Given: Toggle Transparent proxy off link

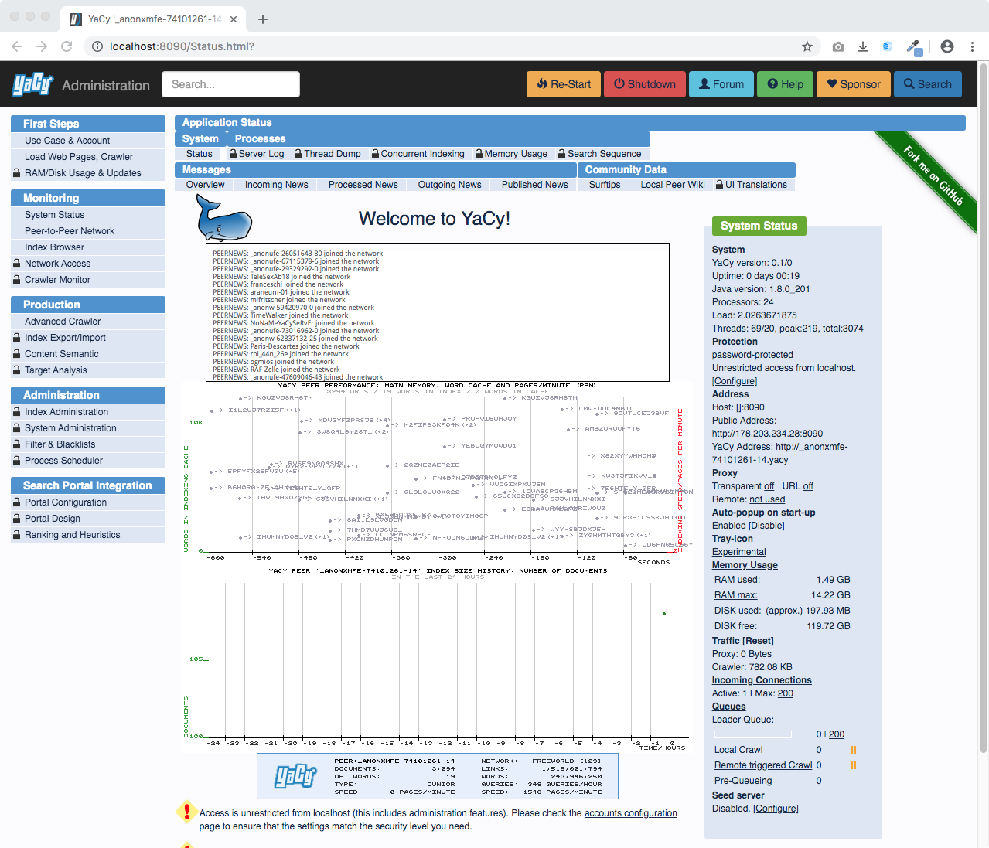Looking at the screenshot, I should click(769, 486).
